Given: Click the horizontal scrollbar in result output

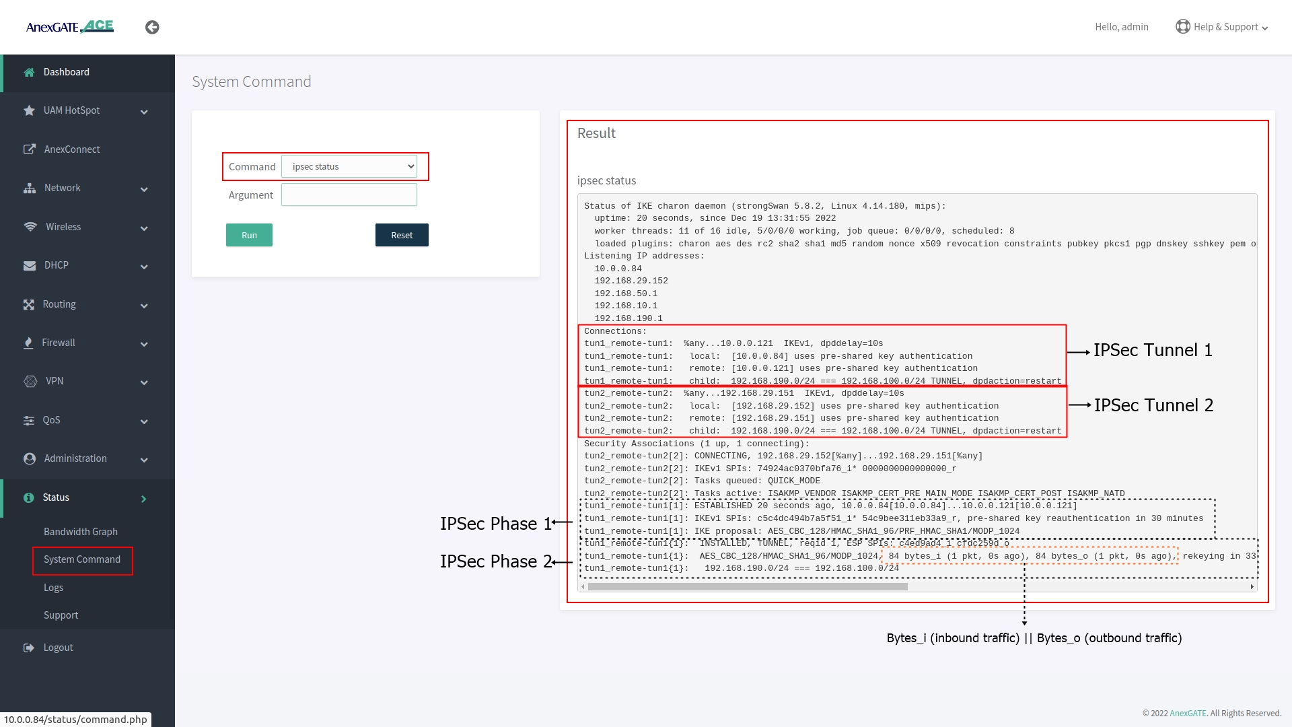Looking at the screenshot, I should click(x=747, y=586).
